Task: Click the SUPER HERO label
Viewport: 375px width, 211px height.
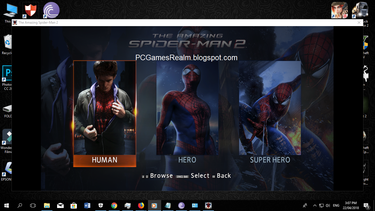Action: pyautogui.click(x=270, y=160)
